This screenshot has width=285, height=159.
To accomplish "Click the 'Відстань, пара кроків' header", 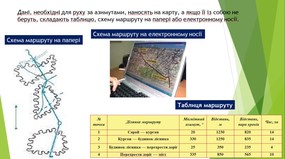I will (248, 122).
